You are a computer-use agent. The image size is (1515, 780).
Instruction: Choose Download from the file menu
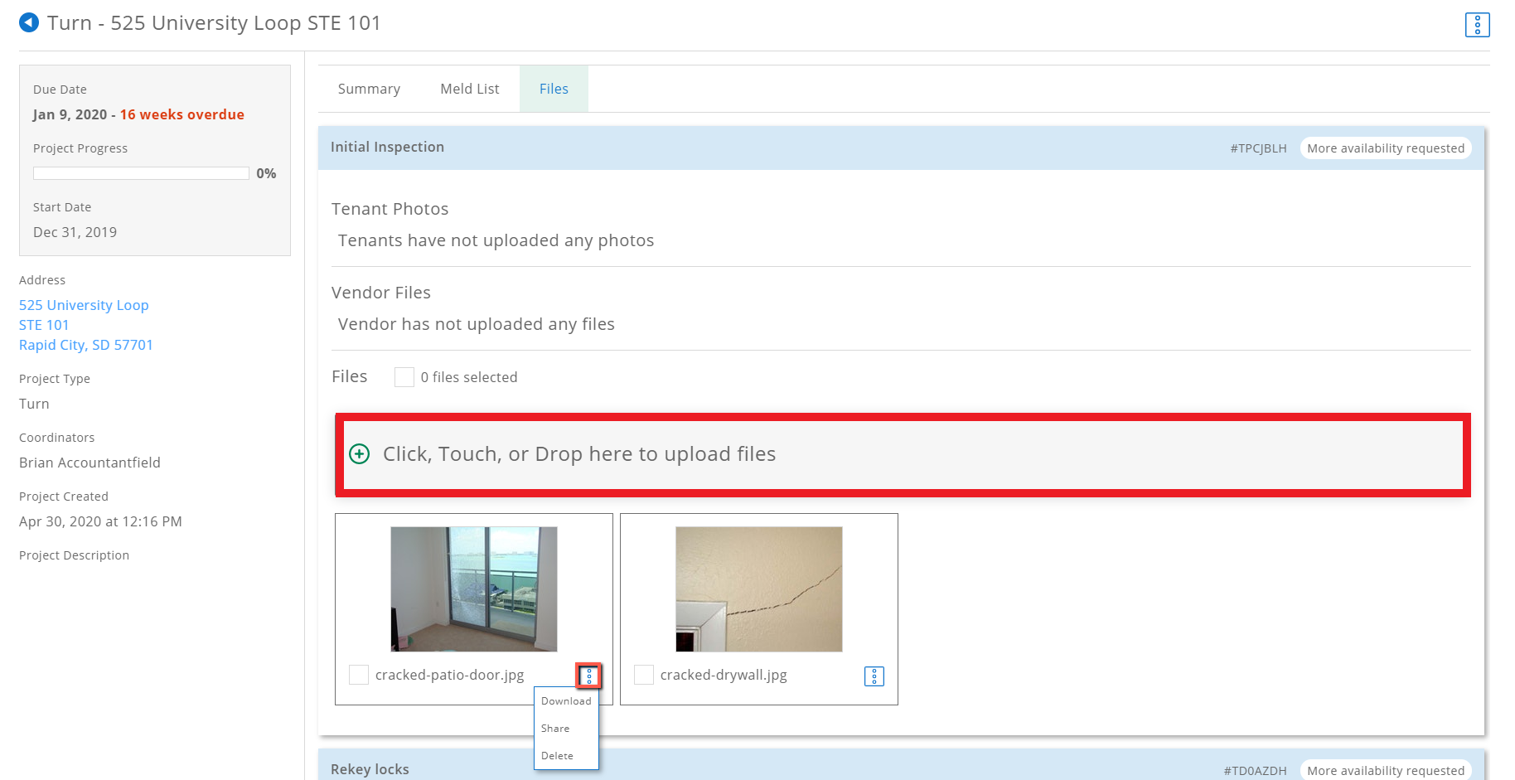point(566,701)
